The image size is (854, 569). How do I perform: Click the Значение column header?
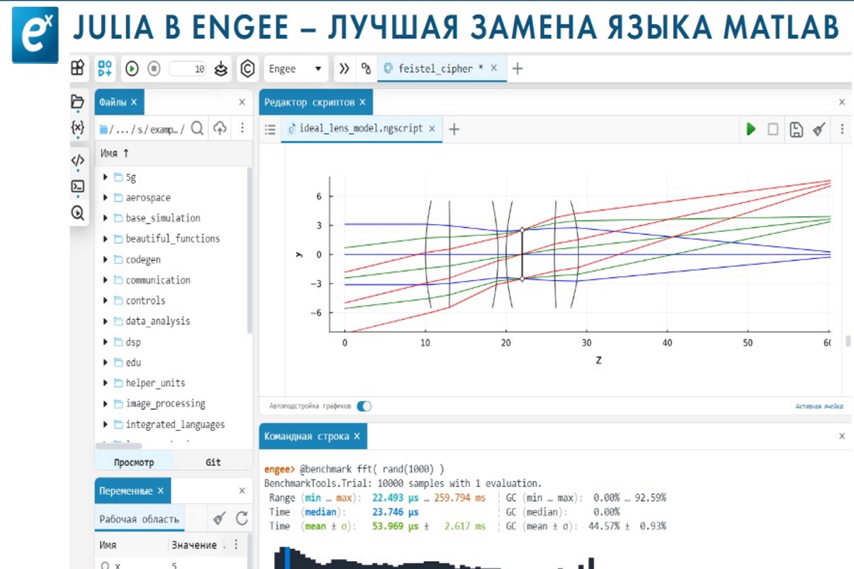(x=194, y=545)
